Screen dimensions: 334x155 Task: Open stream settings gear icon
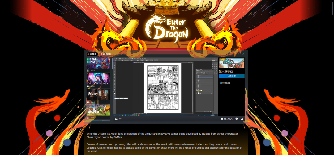click(237, 119)
